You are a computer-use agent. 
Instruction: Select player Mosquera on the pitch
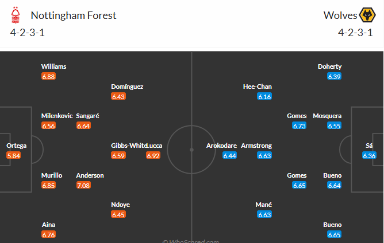click(x=327, y=116)
